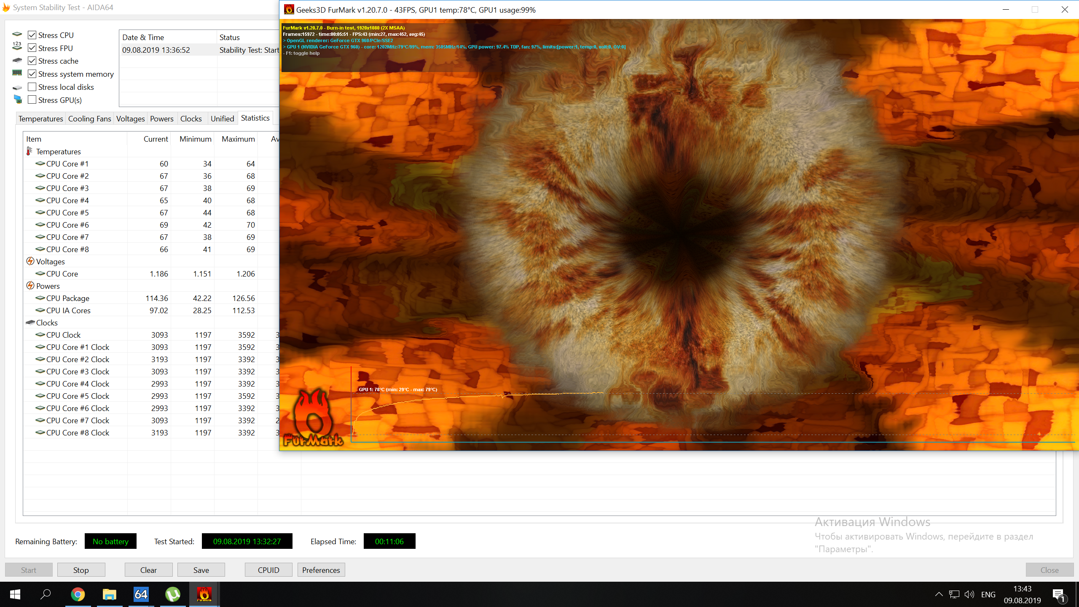This screenshot has width=1079, height=607.
Task: Collapse the Clocks group in the statistics list
Action: 46,322
